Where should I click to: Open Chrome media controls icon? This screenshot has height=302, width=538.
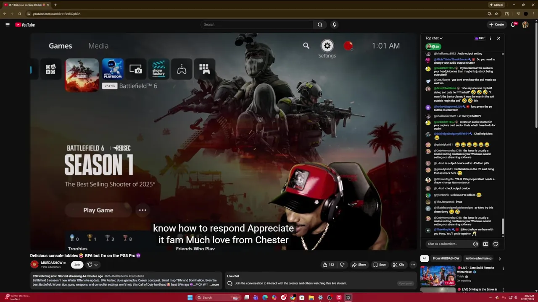pos(518,14)
